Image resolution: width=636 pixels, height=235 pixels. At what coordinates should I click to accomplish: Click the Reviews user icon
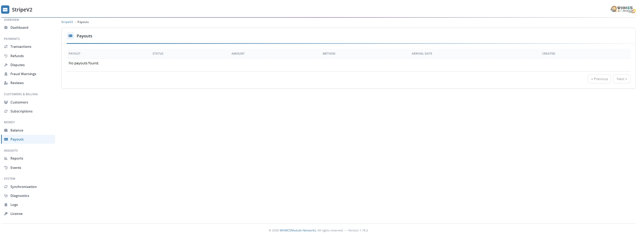pos(6,83)
